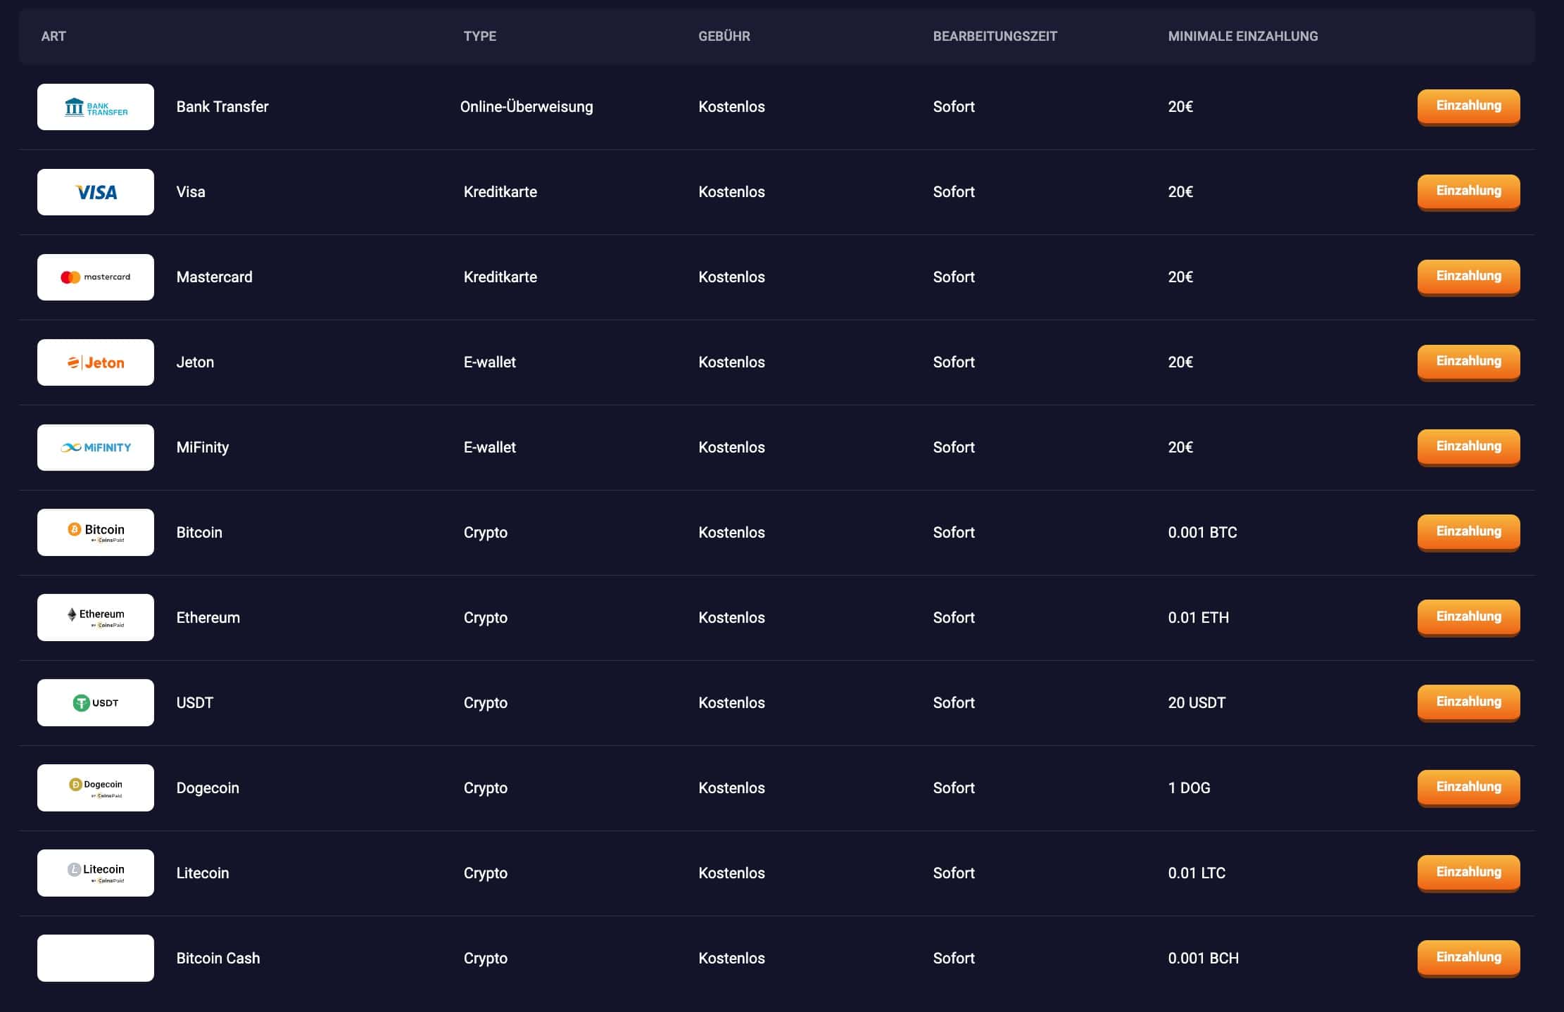Deposit with USDT using Einzahlung button
Image resolution: width=1564 pixels, height=1012 pixels.
coord(1468,702)
